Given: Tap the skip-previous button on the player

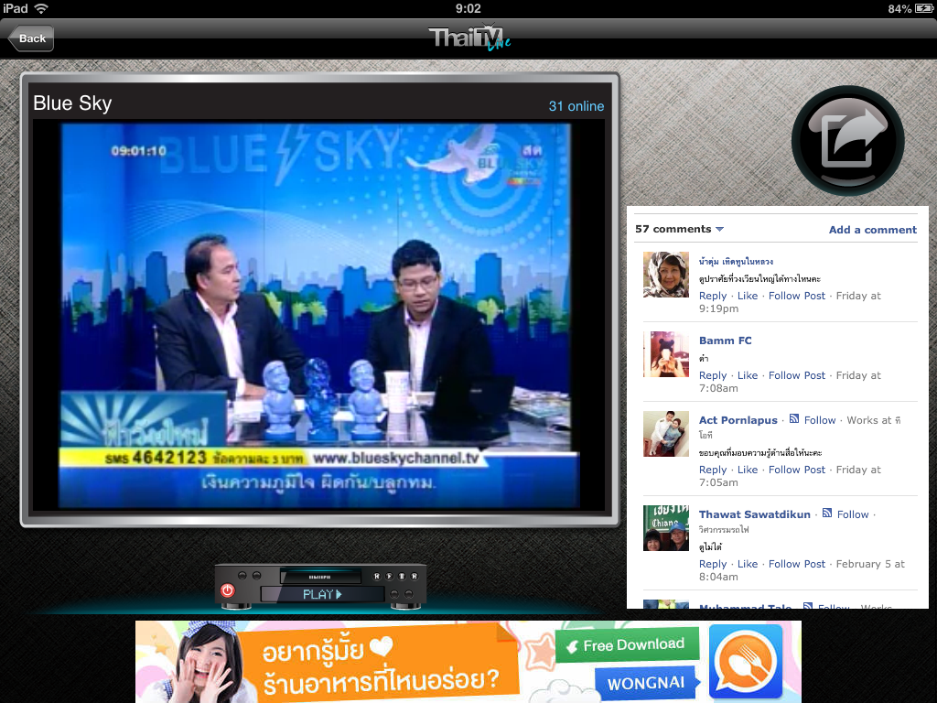Looking at the screenshot, I should (x=376, y=577).
